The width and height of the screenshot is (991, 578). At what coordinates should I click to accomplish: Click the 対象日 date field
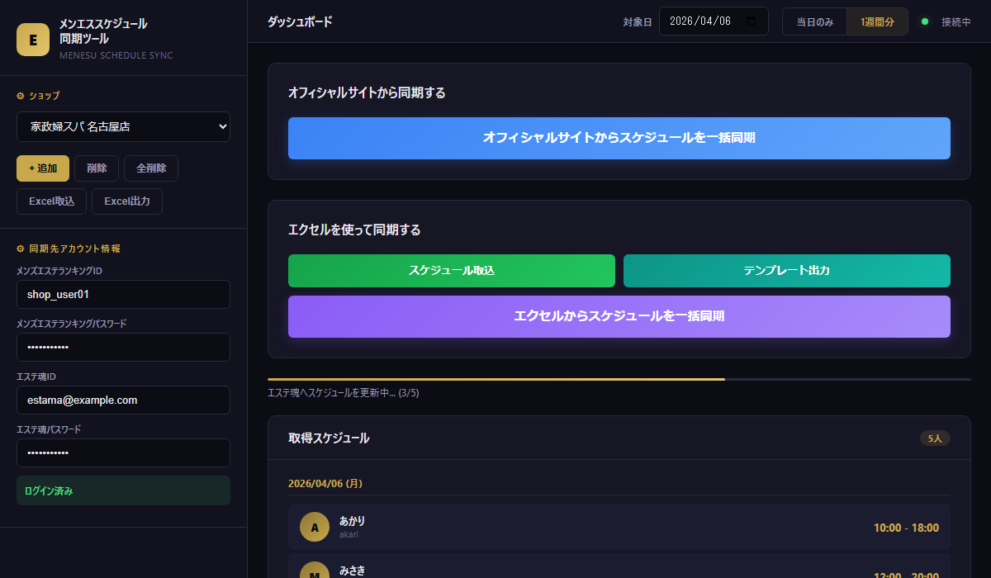pyautogui.click(x=702, y=21)
